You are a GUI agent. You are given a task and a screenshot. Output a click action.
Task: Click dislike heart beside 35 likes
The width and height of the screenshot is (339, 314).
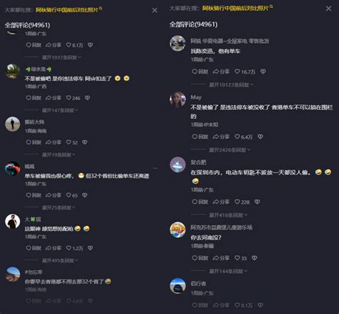point(255,258)
